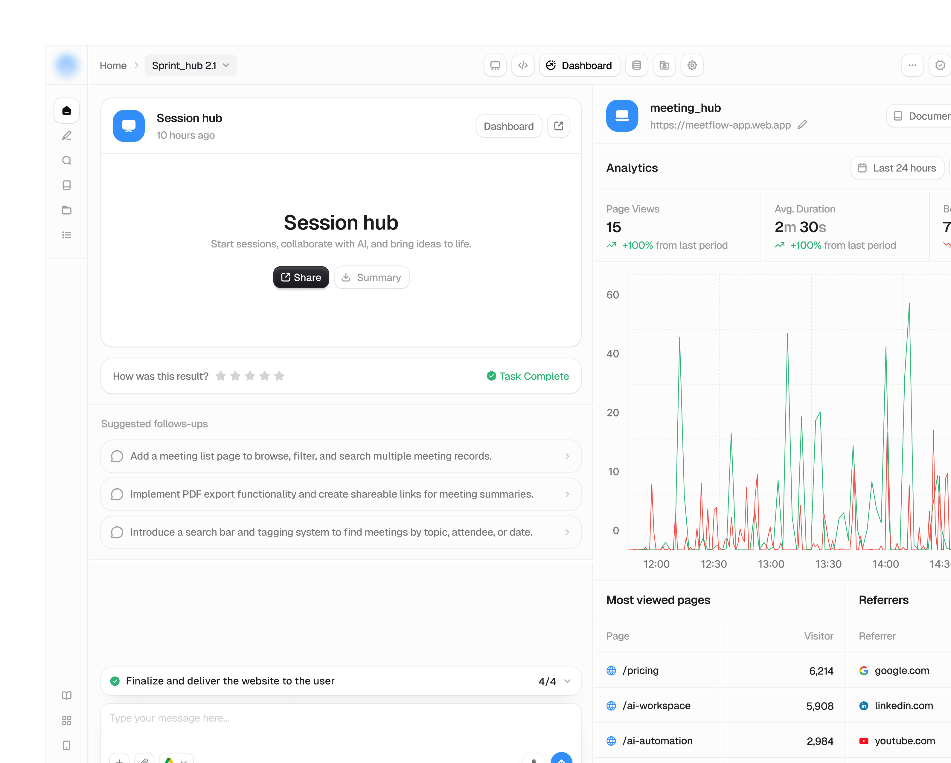Rate the result two stars
The height and width of the screenshot is (763, 951).
[235, 376]
